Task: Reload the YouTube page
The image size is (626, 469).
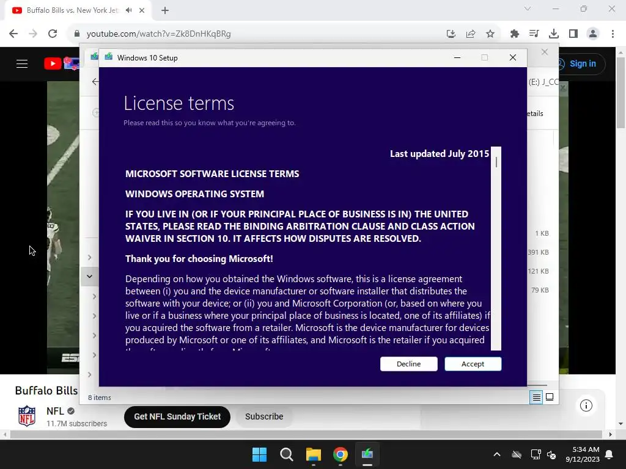Action: point(53,34)
